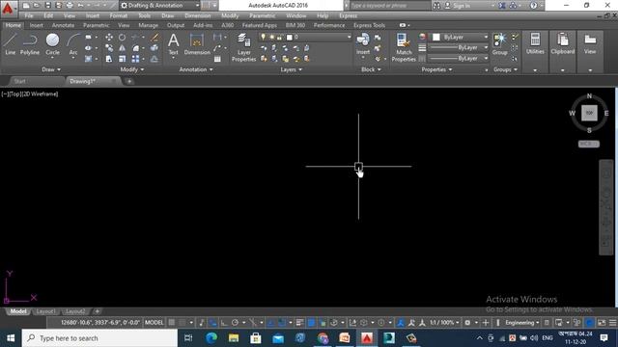Screen dimensions: 618x347
Task: Toggle hardware acceleration in status bar
Action: click(590, 323)
